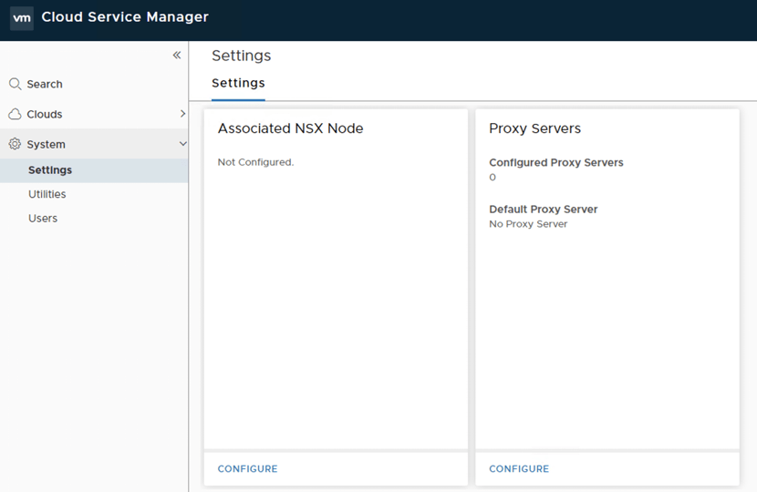Configure the Associated NSX Node
This screenshot has width=757, height=492.
(x=247, y=469)
